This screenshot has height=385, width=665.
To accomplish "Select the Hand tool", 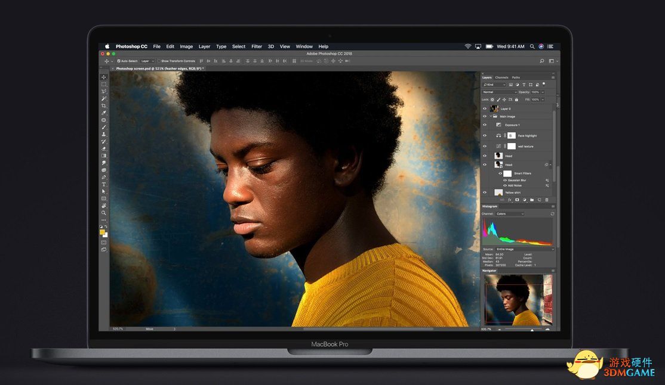I will coord(104,206).
